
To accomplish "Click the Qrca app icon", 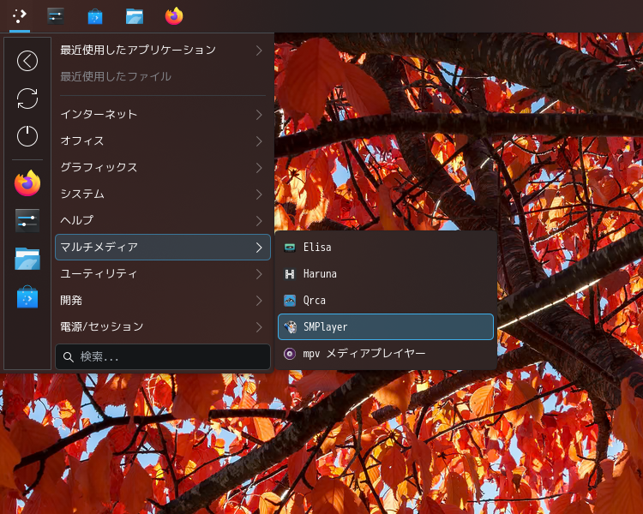I will (x=290, y=301).
